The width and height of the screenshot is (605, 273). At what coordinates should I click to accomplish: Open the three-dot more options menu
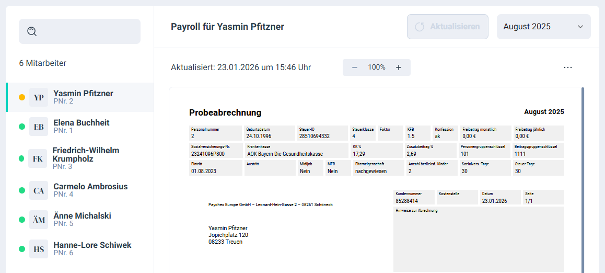568,67
